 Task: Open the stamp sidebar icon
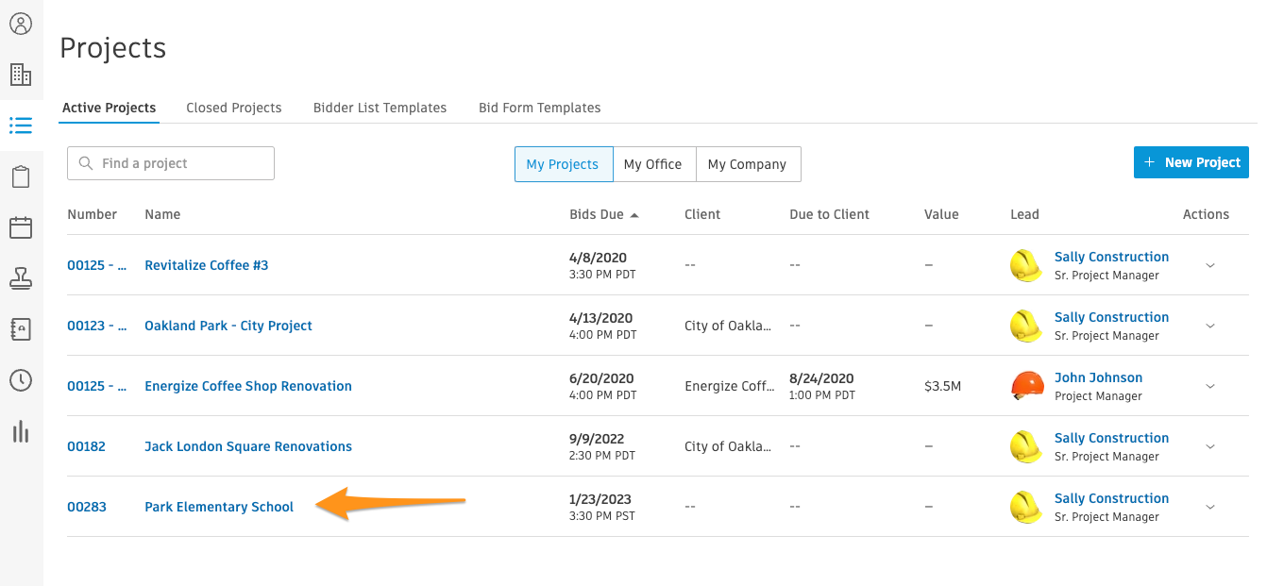click(x=21, y=278)
